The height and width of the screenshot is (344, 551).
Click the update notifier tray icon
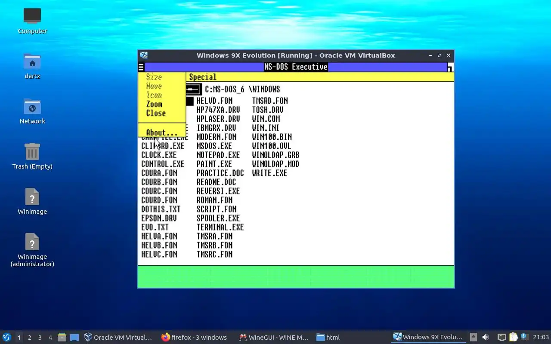[x=524, y=337]
